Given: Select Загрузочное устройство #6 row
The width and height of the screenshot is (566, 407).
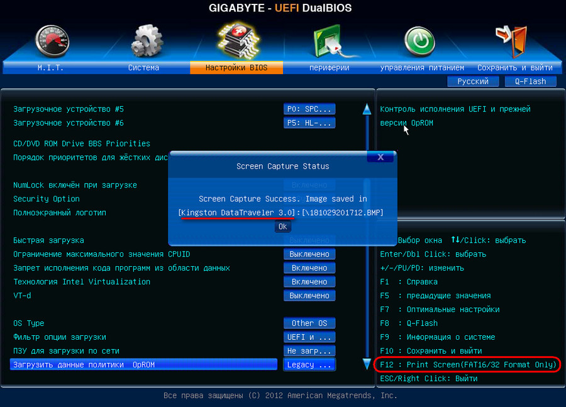Looking at the screenshot, I should 69,123.
